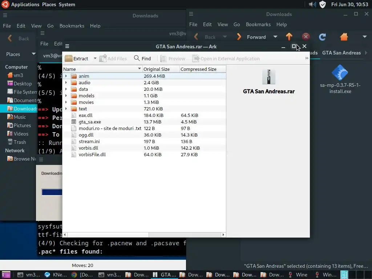Click the Up arrow icon in right window

coord(289,37)
